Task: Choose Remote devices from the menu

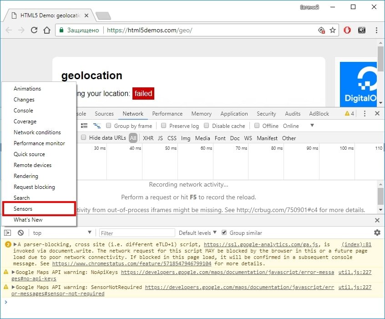Action: click(x=39, y=165)
